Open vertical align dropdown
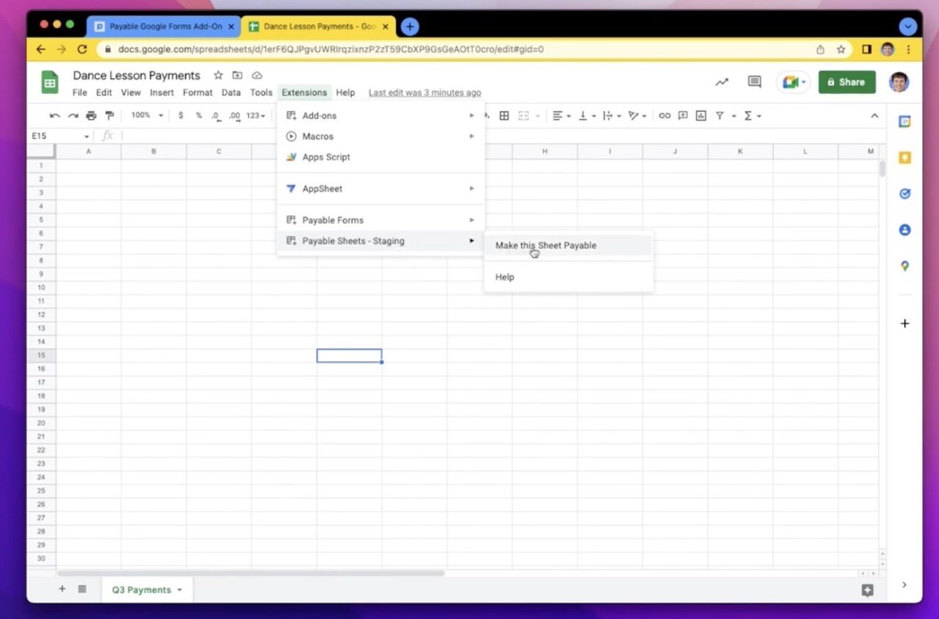939x619 pixels. (586, 115)
